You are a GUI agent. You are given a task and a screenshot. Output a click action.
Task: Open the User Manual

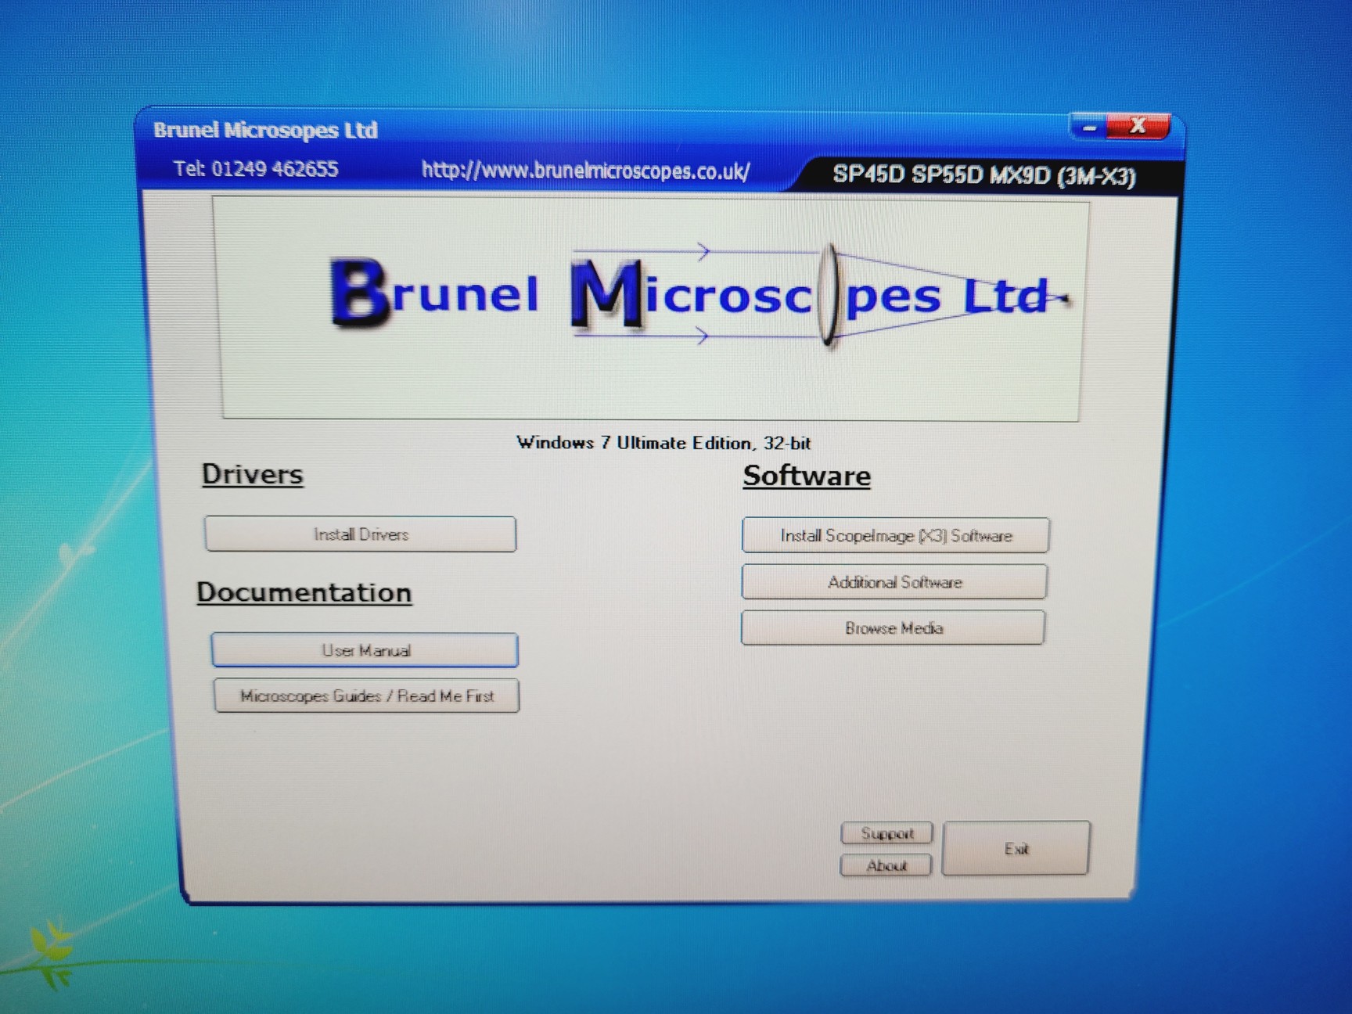pyautogui.click(x=365, y=650)
